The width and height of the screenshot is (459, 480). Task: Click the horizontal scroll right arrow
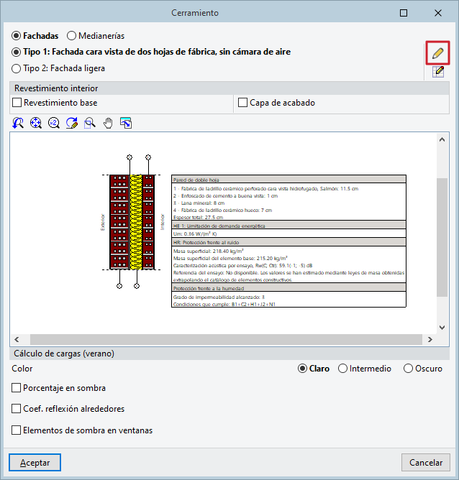[430, 339]
